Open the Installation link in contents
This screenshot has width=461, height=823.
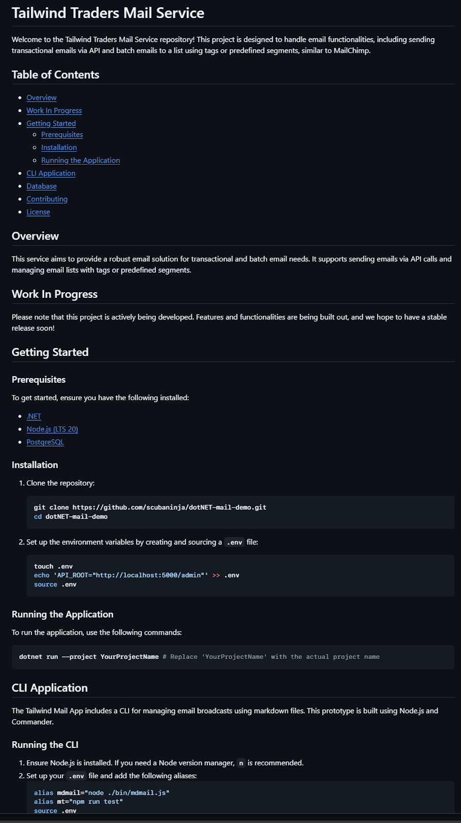click(59, 148)
